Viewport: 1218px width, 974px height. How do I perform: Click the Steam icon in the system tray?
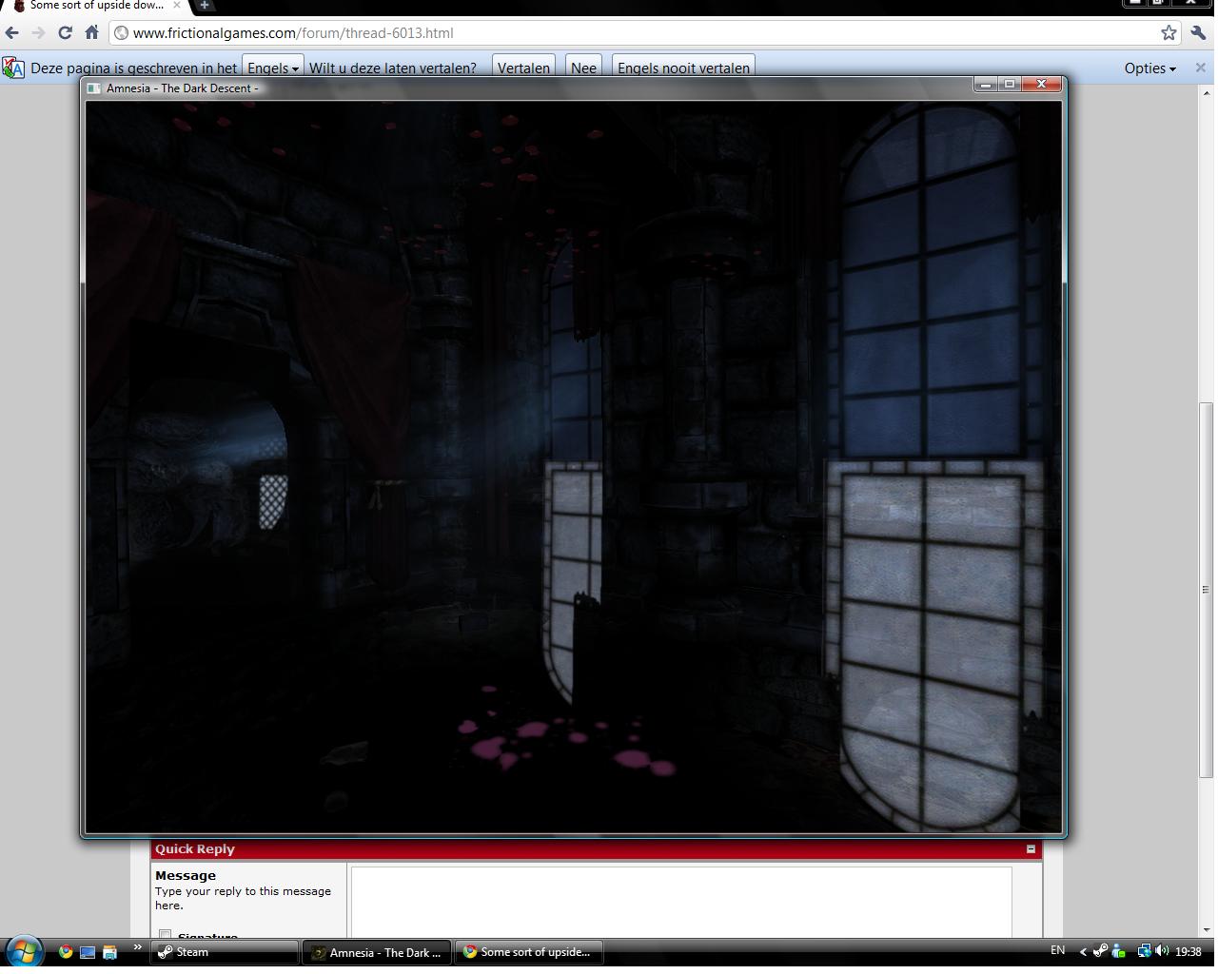[1100, 951]
